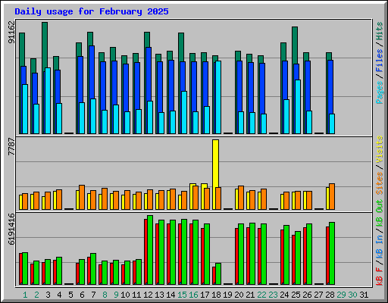
Task: Click the kB In legend label
Action: click(380, 248)
